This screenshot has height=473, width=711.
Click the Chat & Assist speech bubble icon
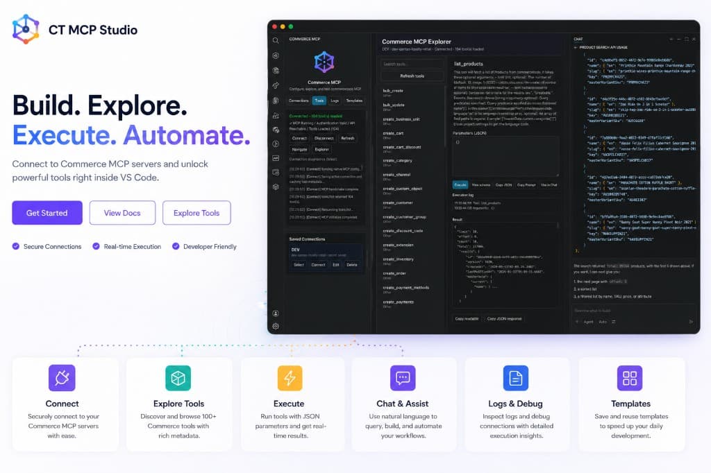(403, 378)
